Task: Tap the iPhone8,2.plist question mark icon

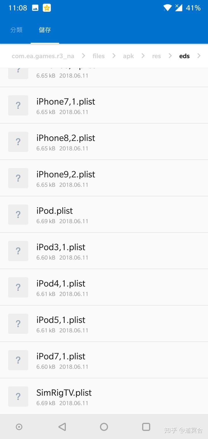Action: (x=18, y=142)
